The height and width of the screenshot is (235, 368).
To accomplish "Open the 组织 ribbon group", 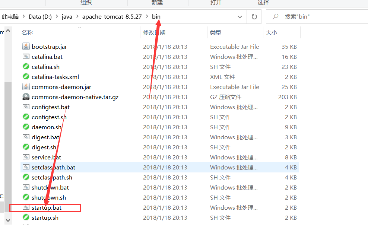I will (x=86, y=3).
